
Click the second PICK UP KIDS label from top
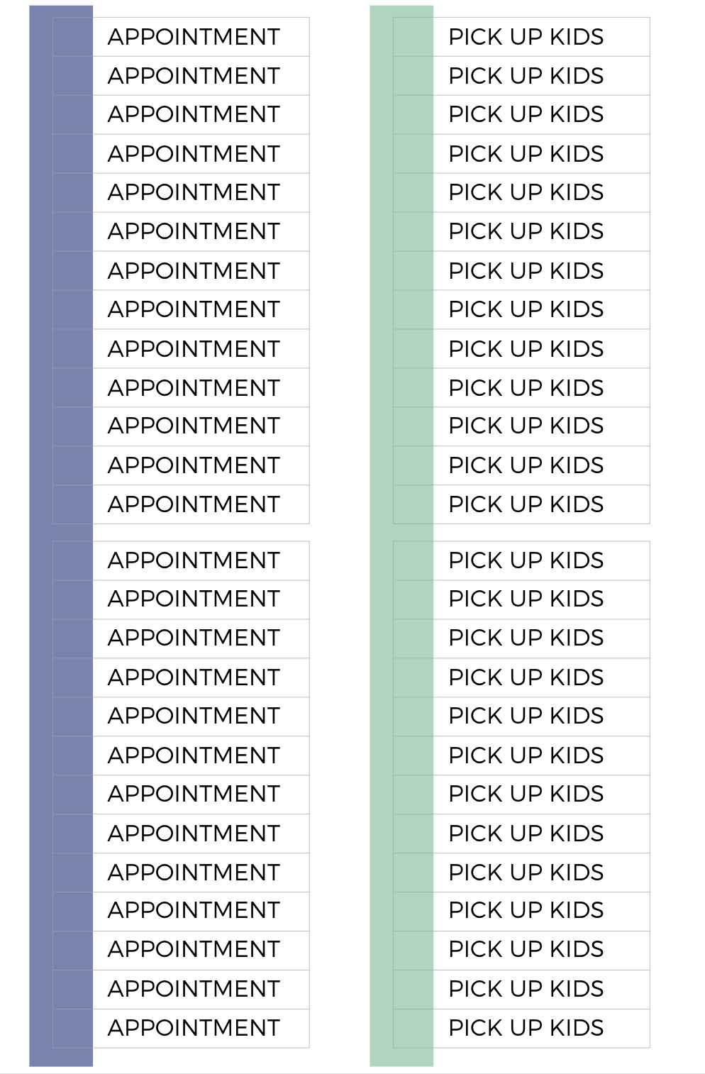coord(526,76)
